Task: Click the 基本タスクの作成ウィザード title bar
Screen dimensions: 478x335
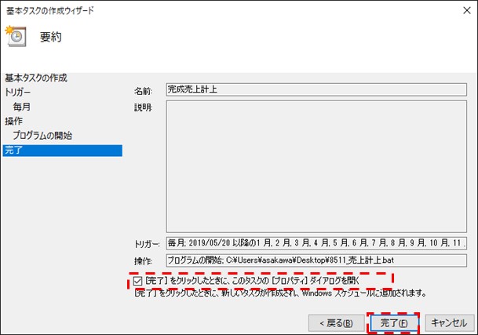Action: [x=63, y=9]
